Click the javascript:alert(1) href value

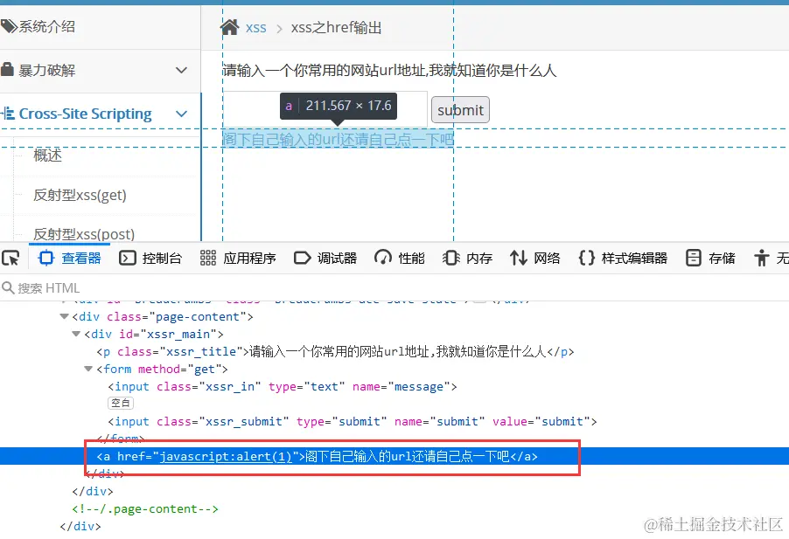226,456
